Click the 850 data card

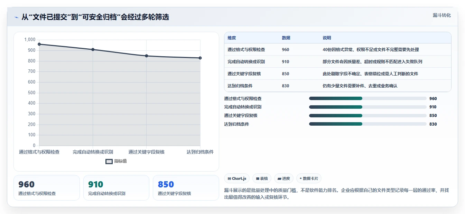pyautogui.click(x=186, y=188)
